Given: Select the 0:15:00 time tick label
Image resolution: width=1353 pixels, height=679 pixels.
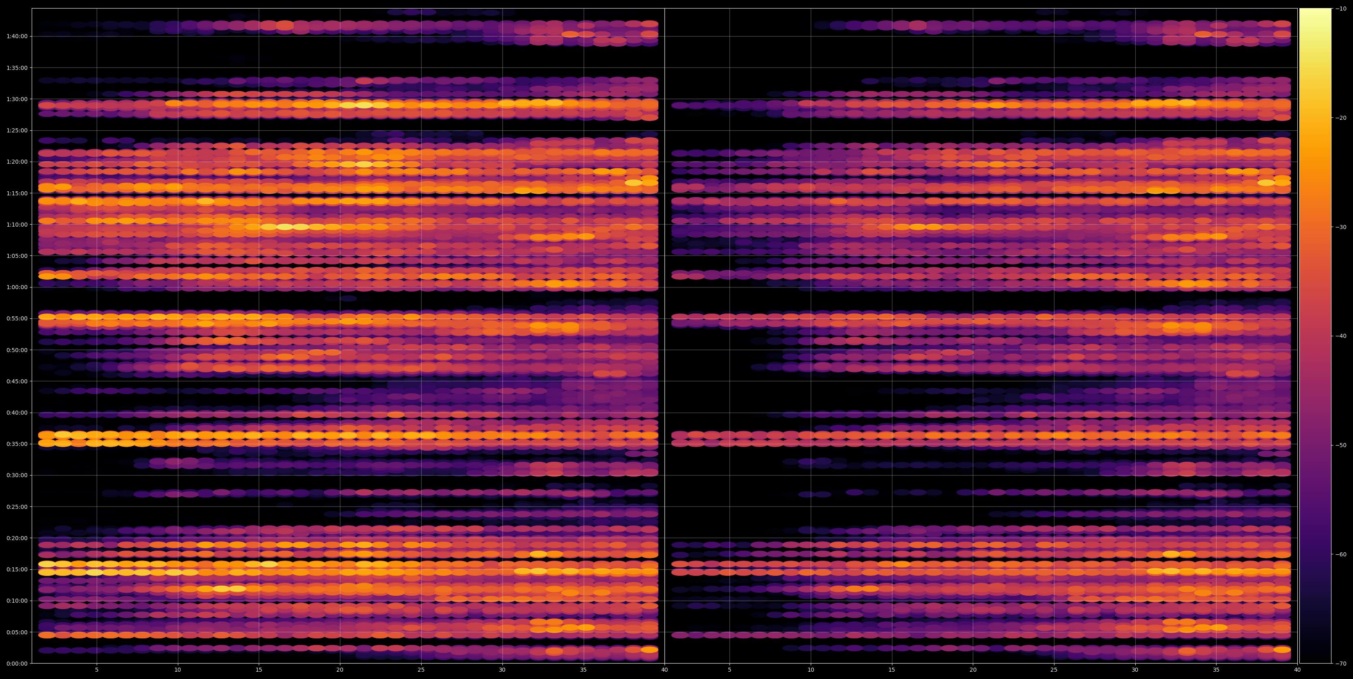Looking at the screenshot, I should click(x=17, y=569).
